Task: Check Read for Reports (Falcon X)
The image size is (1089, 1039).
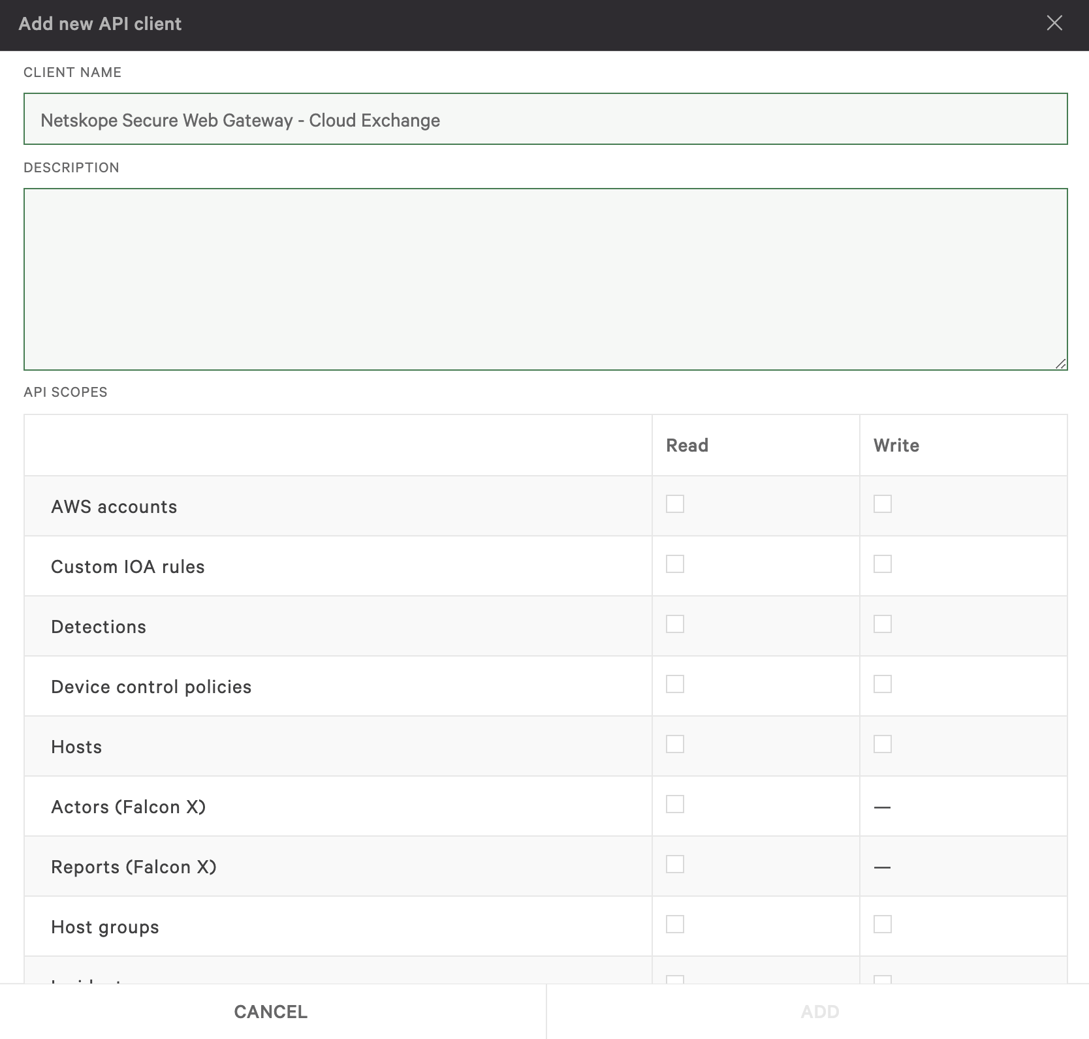Action: [674, 864]
